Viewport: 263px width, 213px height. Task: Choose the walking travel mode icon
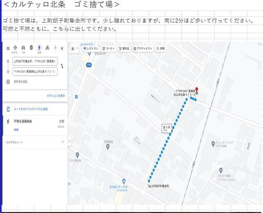(x=39, y=48)
